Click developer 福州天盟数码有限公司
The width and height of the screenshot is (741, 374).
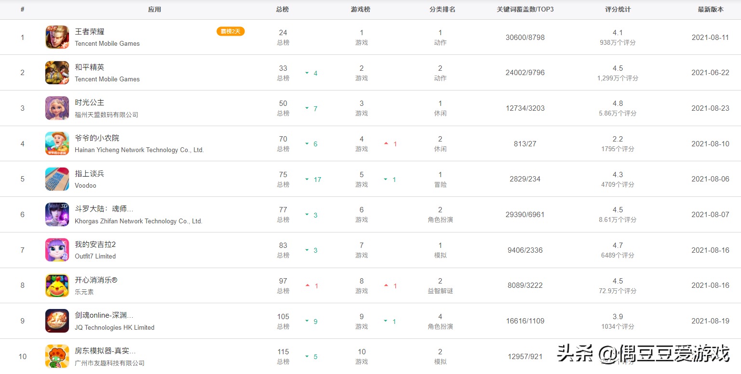pos(107,115)
